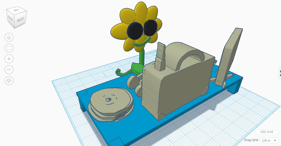The width and height of the screenshot is (281, 146).
Task: Open the Snap Grid 1/8 in dropdown
Action: pyautogui.click(x=269, y=140)
